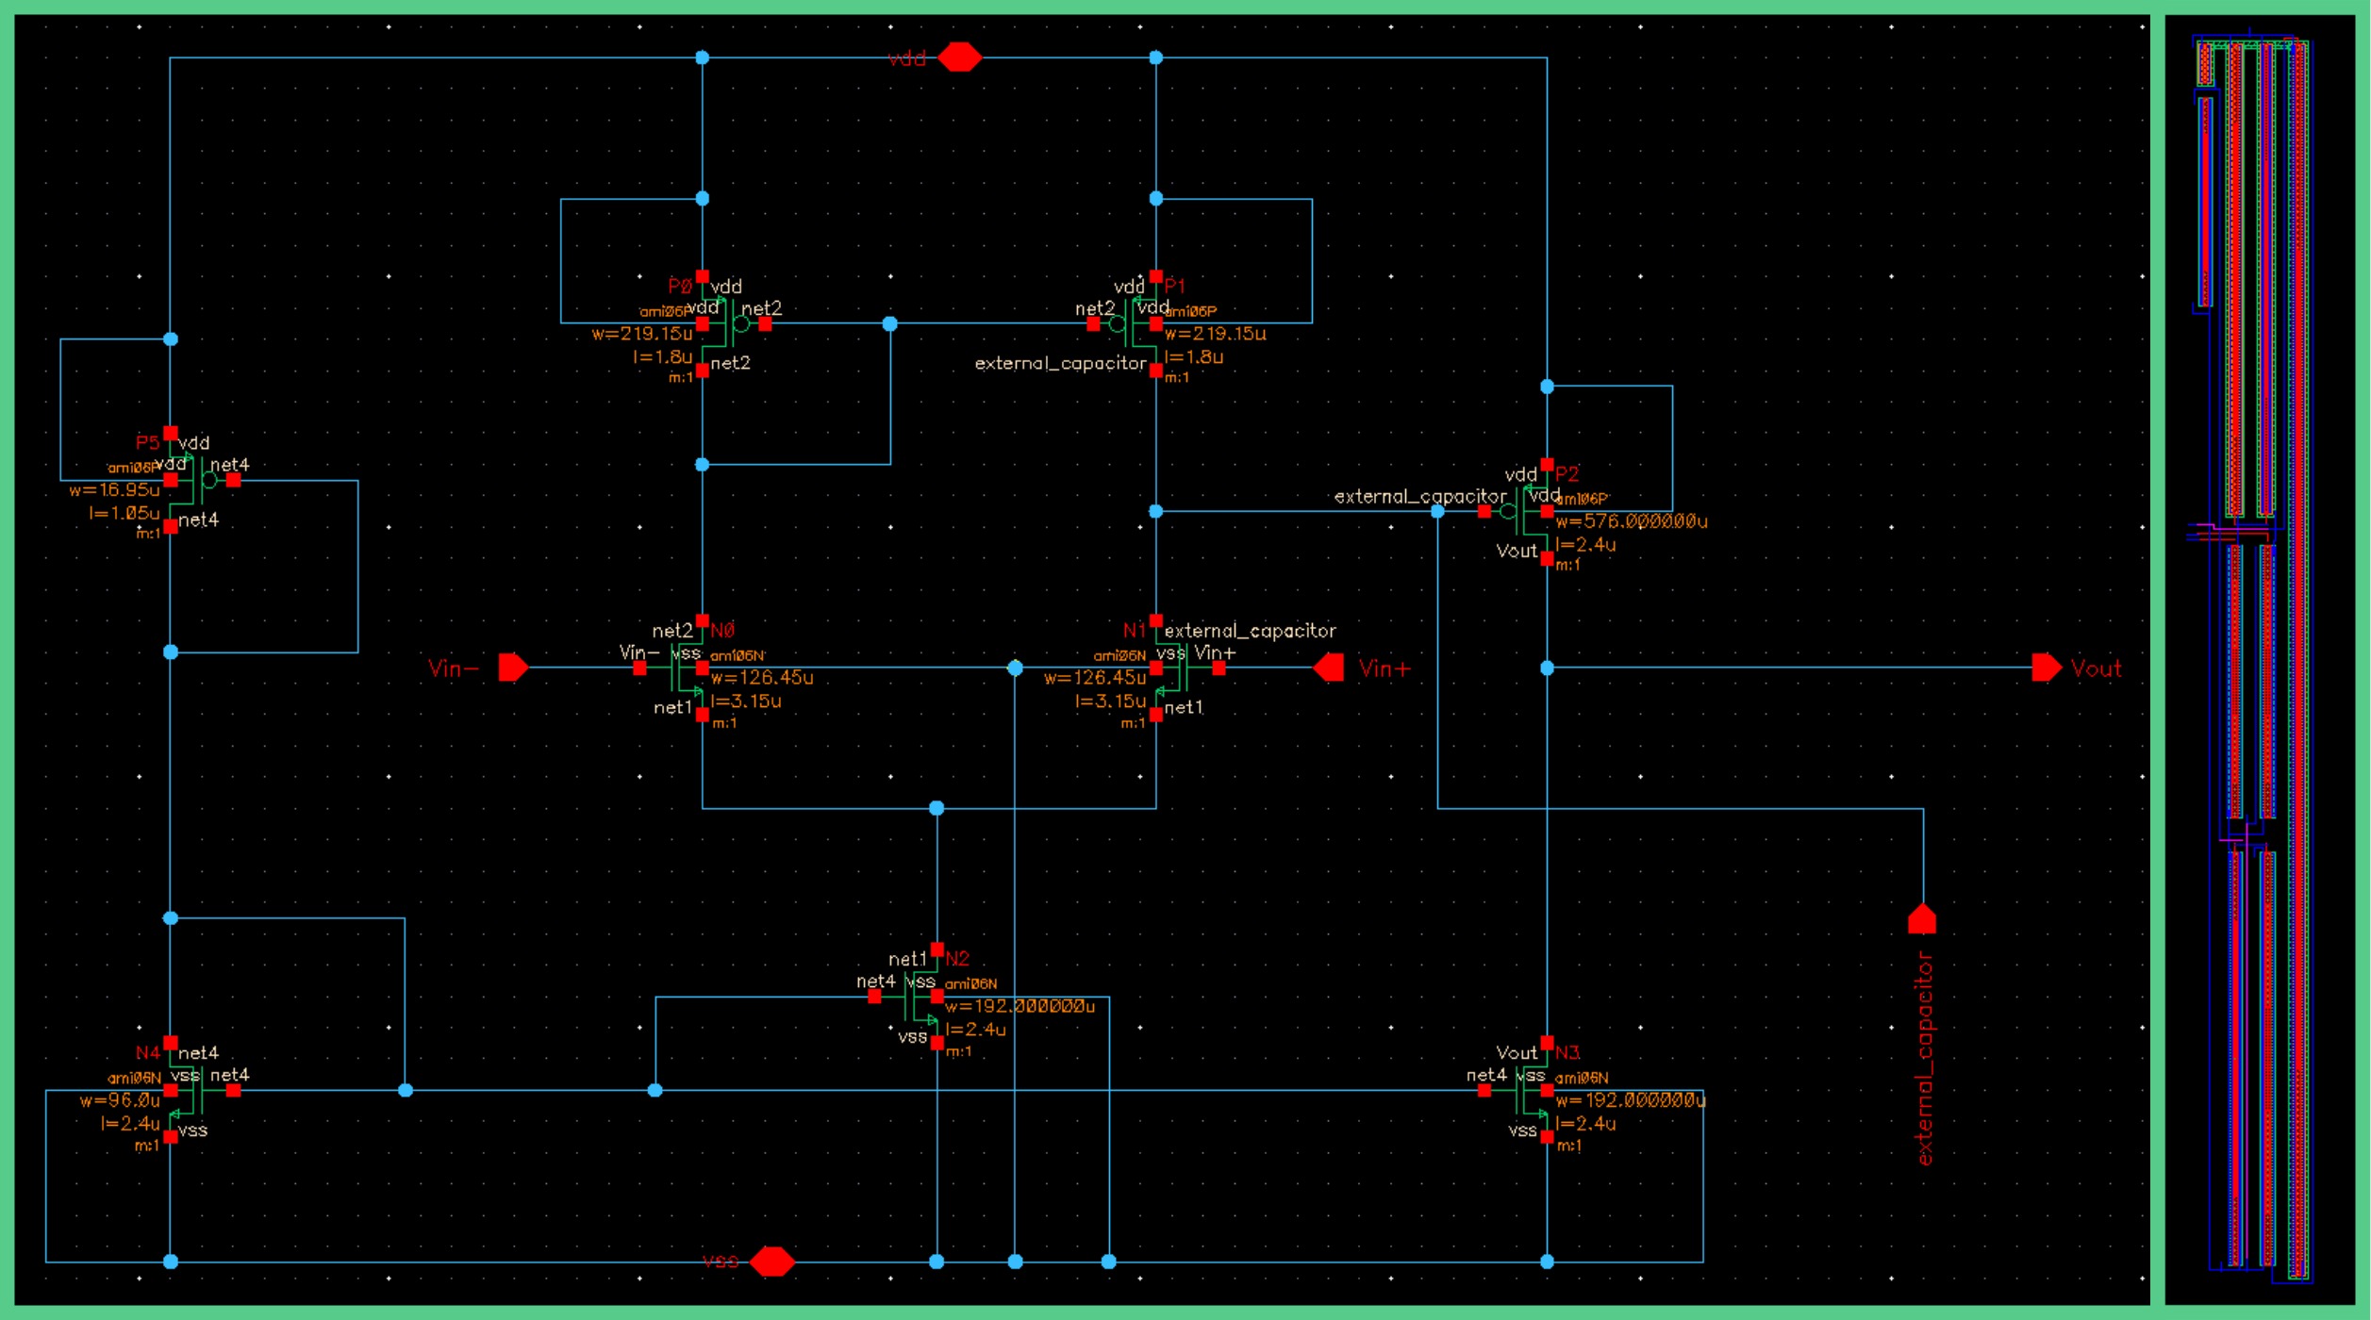Select the vss pin symbol
Screen dimensions: 2371x1320
pyautogui.click(x=772, y=1262)
